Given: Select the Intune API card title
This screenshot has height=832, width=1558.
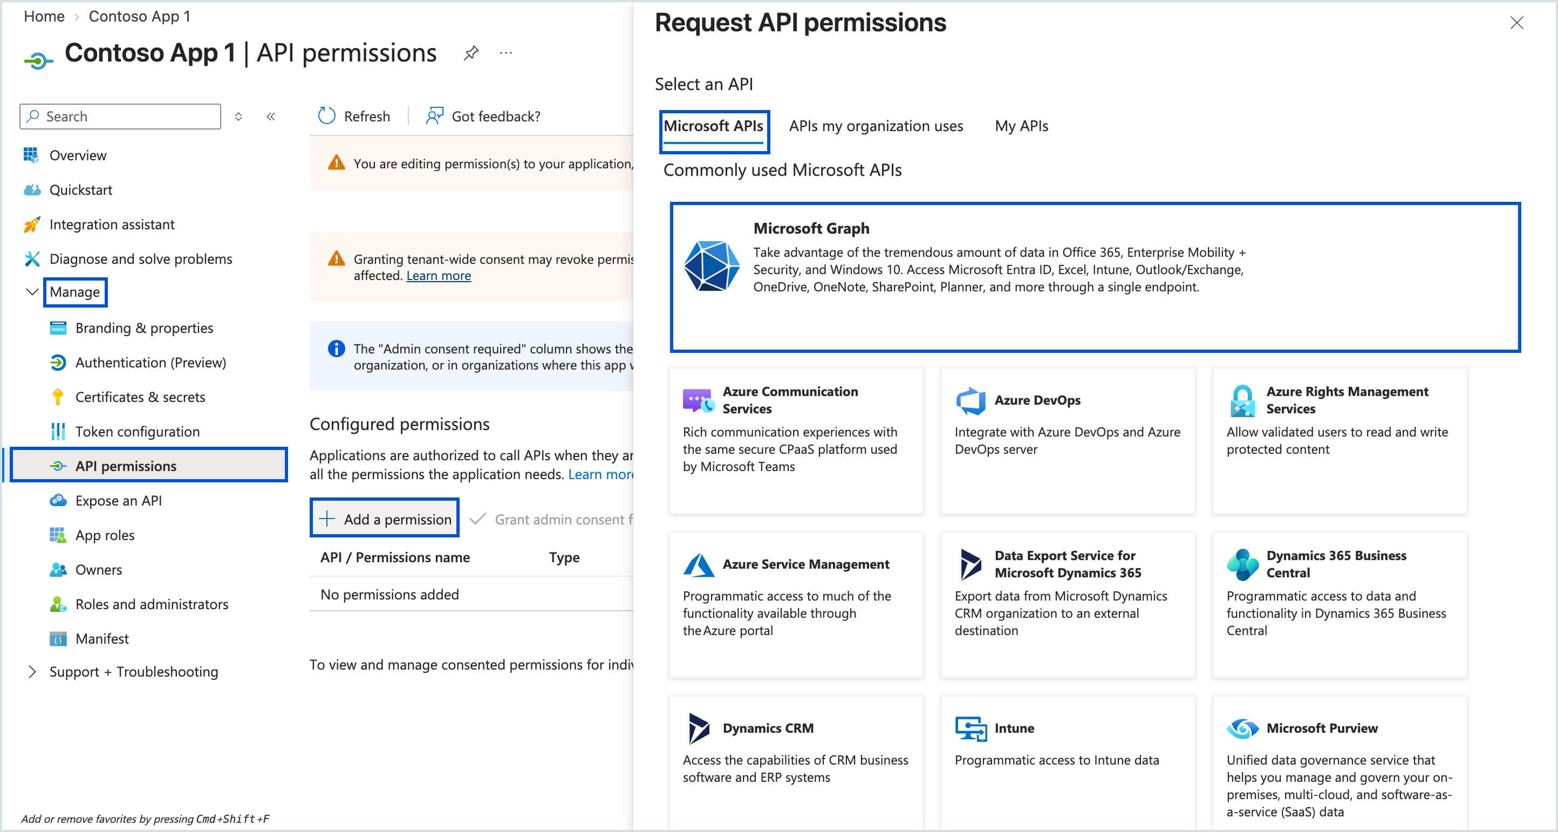Looking at the screenshot, I should pyautogui.click(x=1014, y=728).
